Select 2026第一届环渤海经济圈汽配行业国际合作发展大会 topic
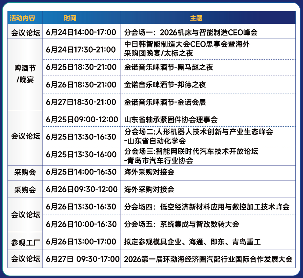This screenshot has width=303, height=278. 208,259
